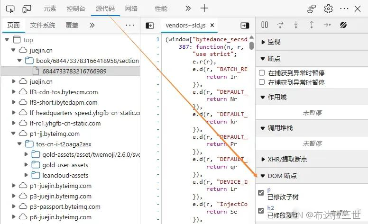Switch to 文件系统 navigator tab
368x224 pixels.
coord(43,25)
